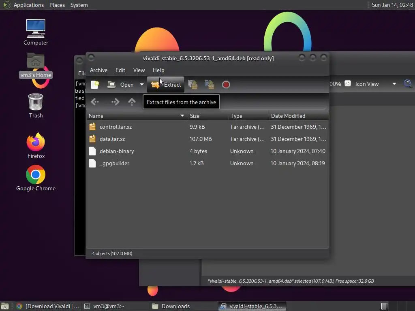The width and height of the screenshot is (415, 311).
Task: Open the Places menu in top panel
Action: pos(57,5)
